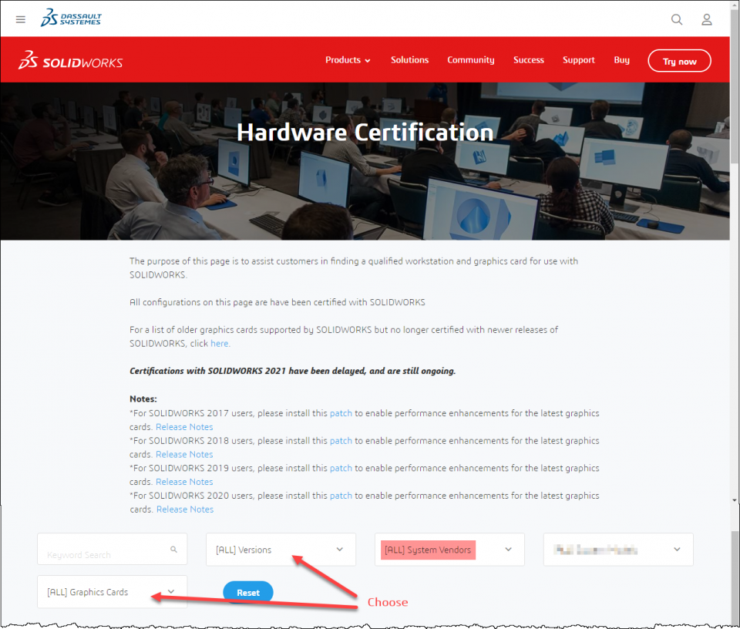This screenshot has width=740, height=629.
Task: Follow the 'here' link for older graphics cards
Action: click(220, 344)
